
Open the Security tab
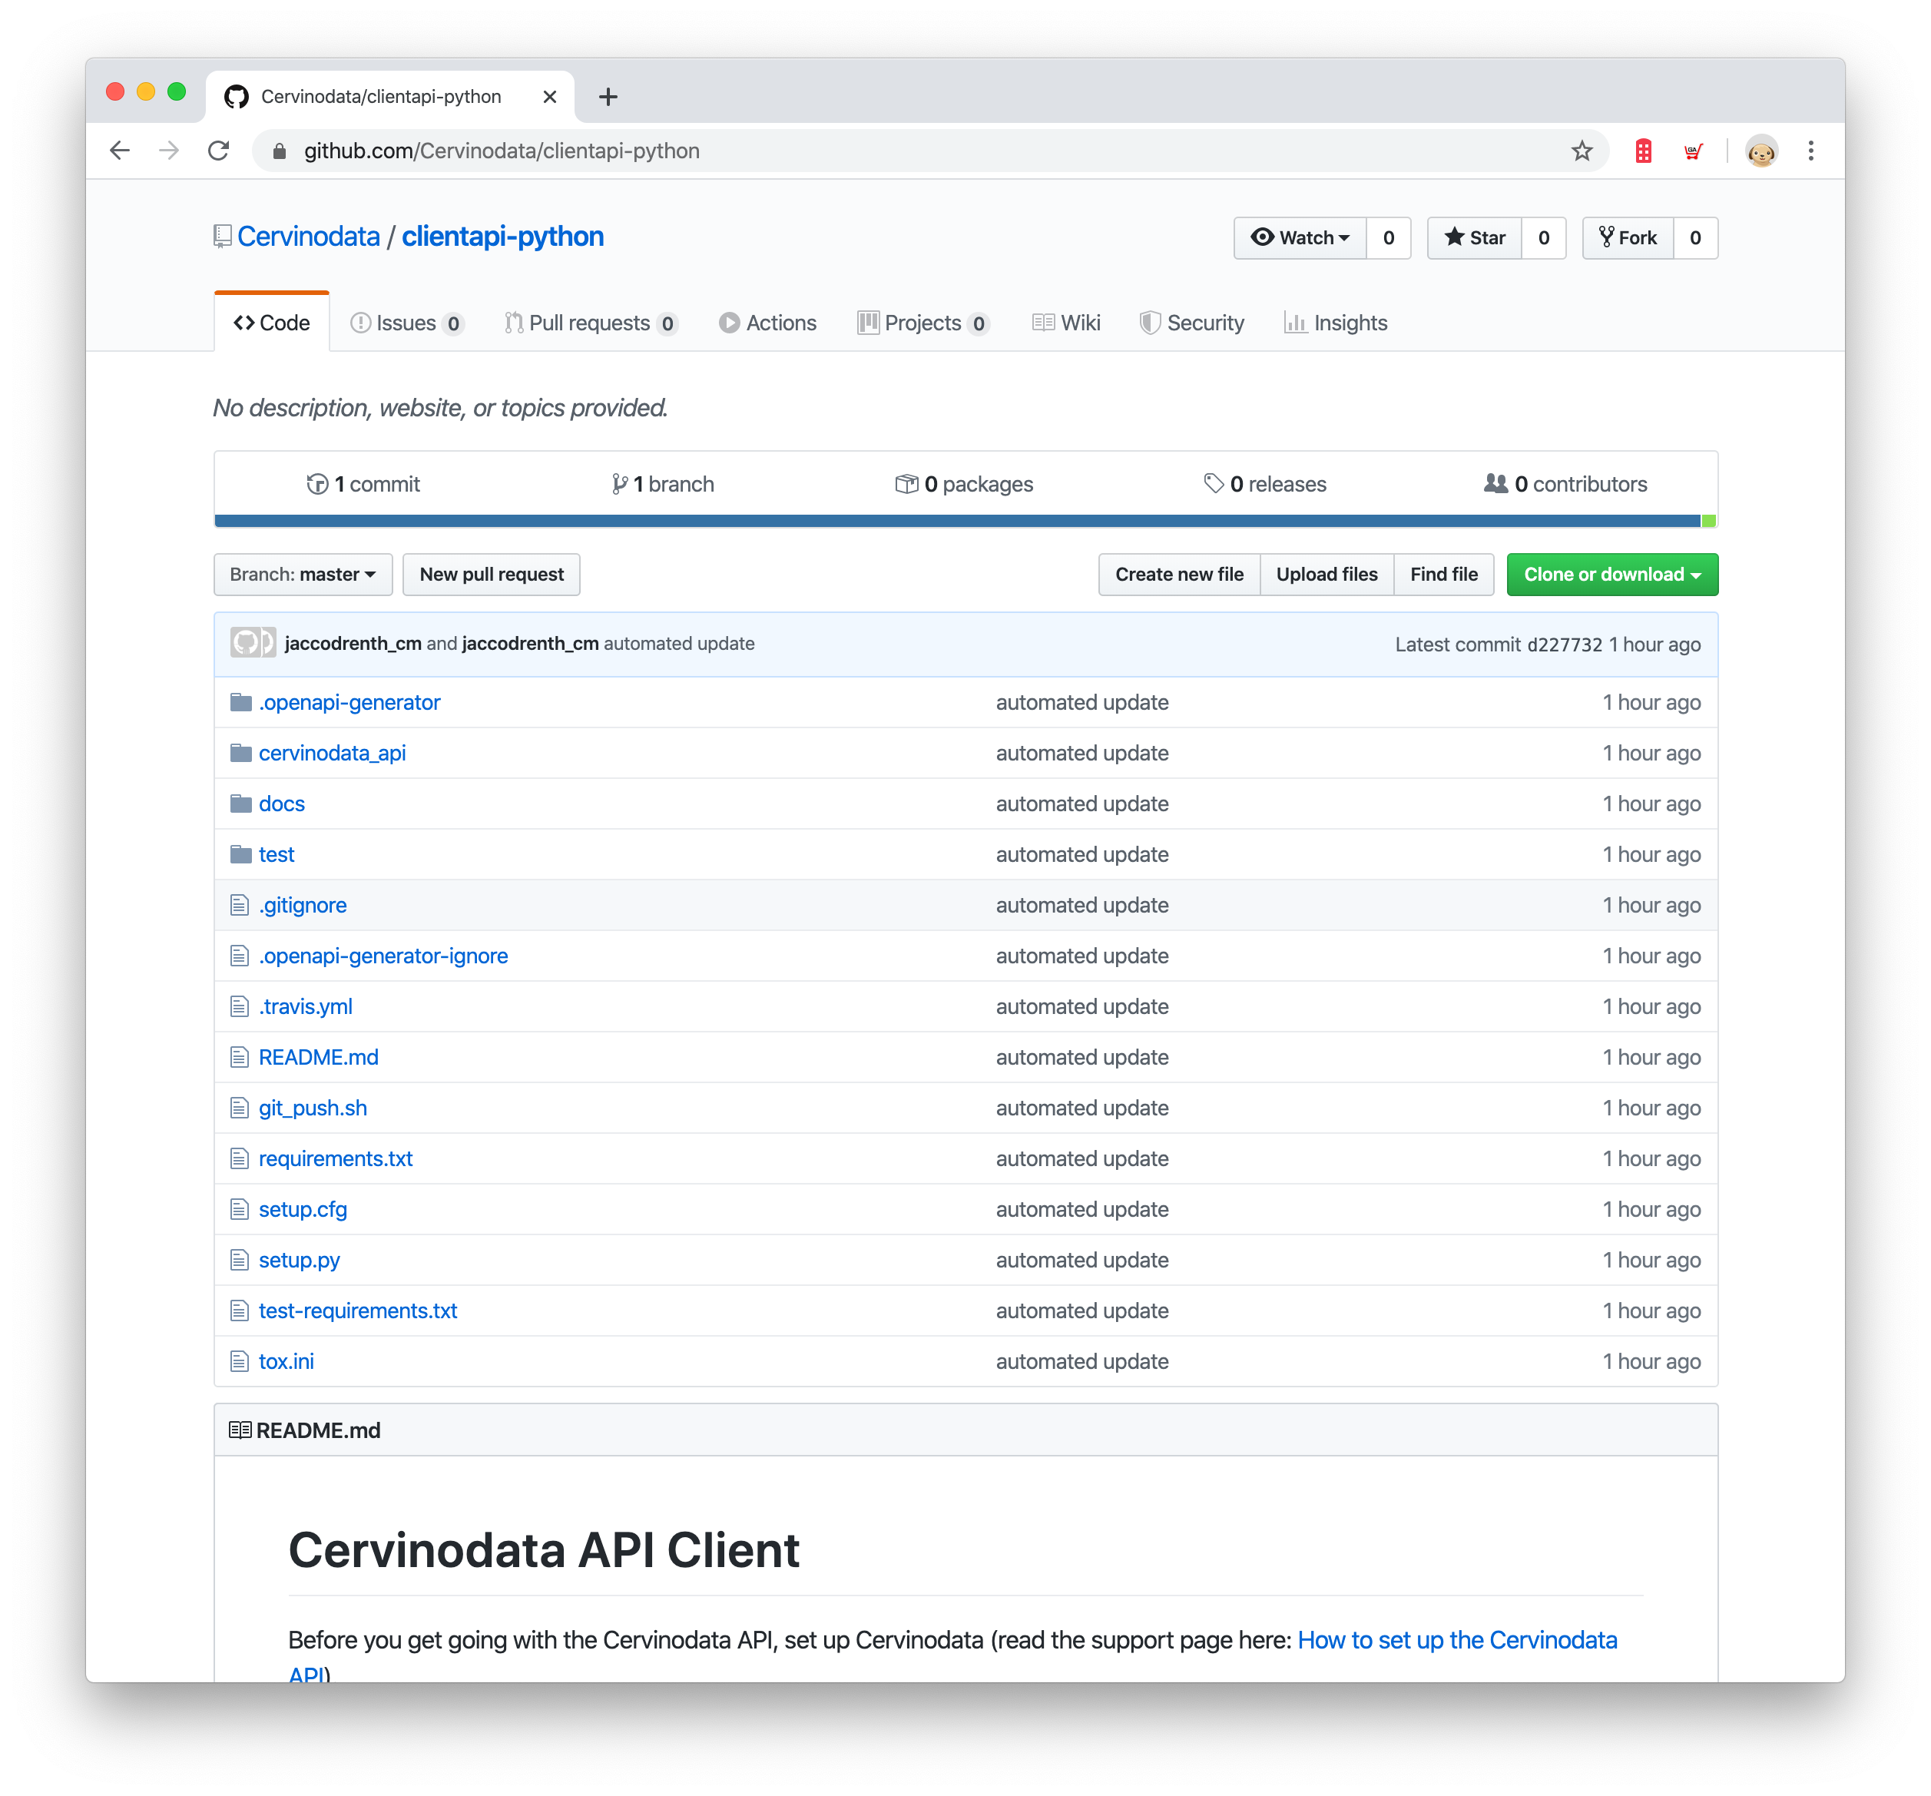pos(1192,323)
